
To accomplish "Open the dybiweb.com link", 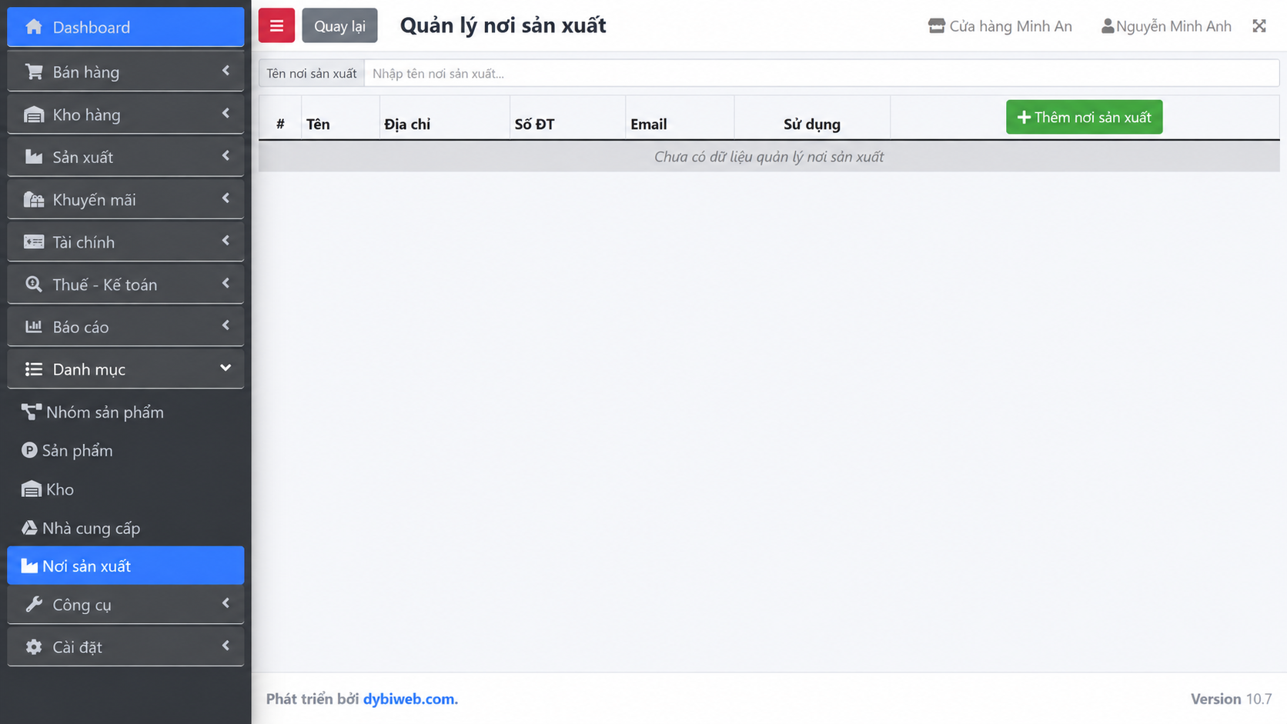I will (410, 699).
